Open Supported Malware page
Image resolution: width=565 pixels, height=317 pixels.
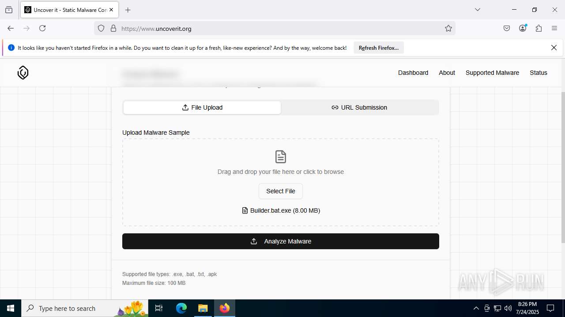[492, 73]
